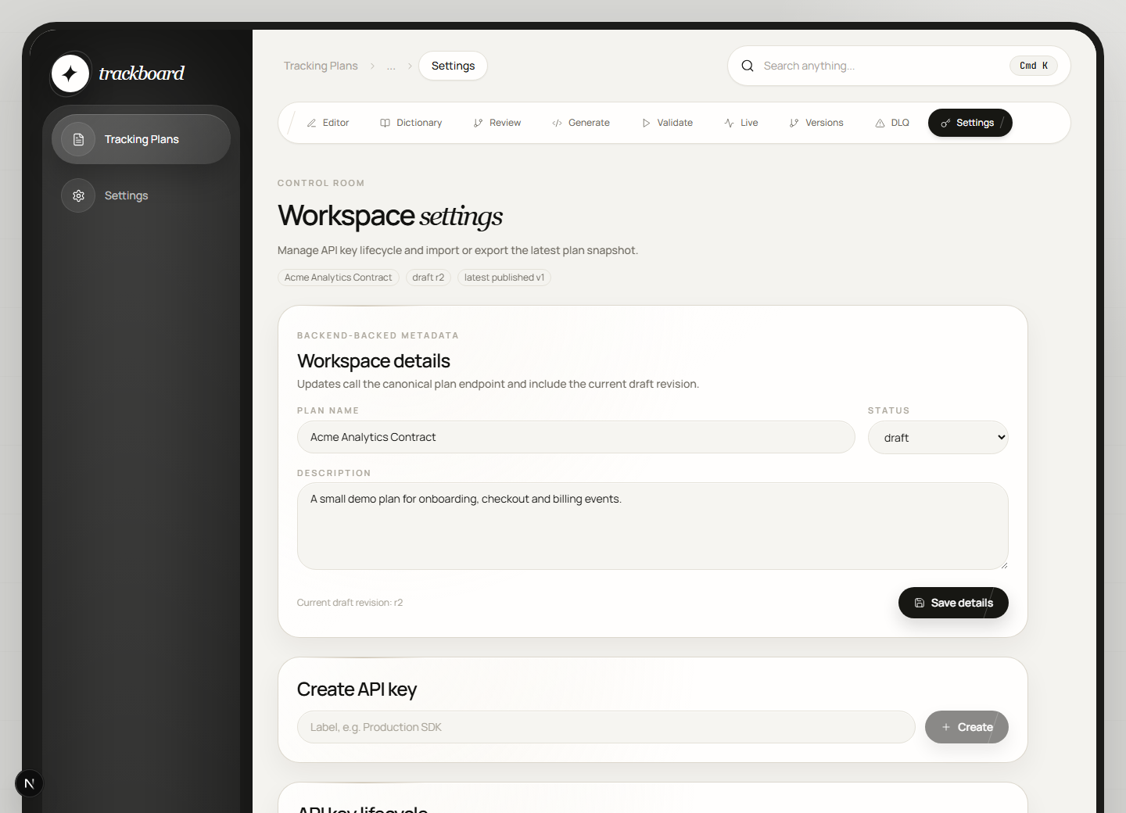Click the Next.js N badge icon
1126x813 pixels.
coord(29,783)
